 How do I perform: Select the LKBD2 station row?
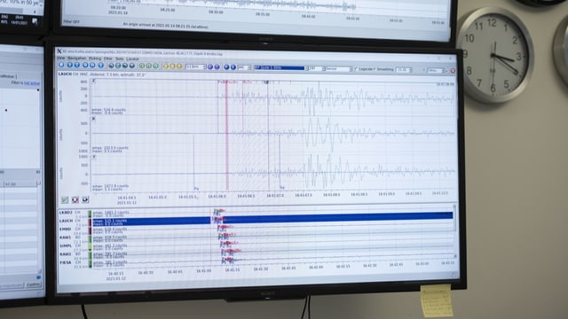click(256, 213)
